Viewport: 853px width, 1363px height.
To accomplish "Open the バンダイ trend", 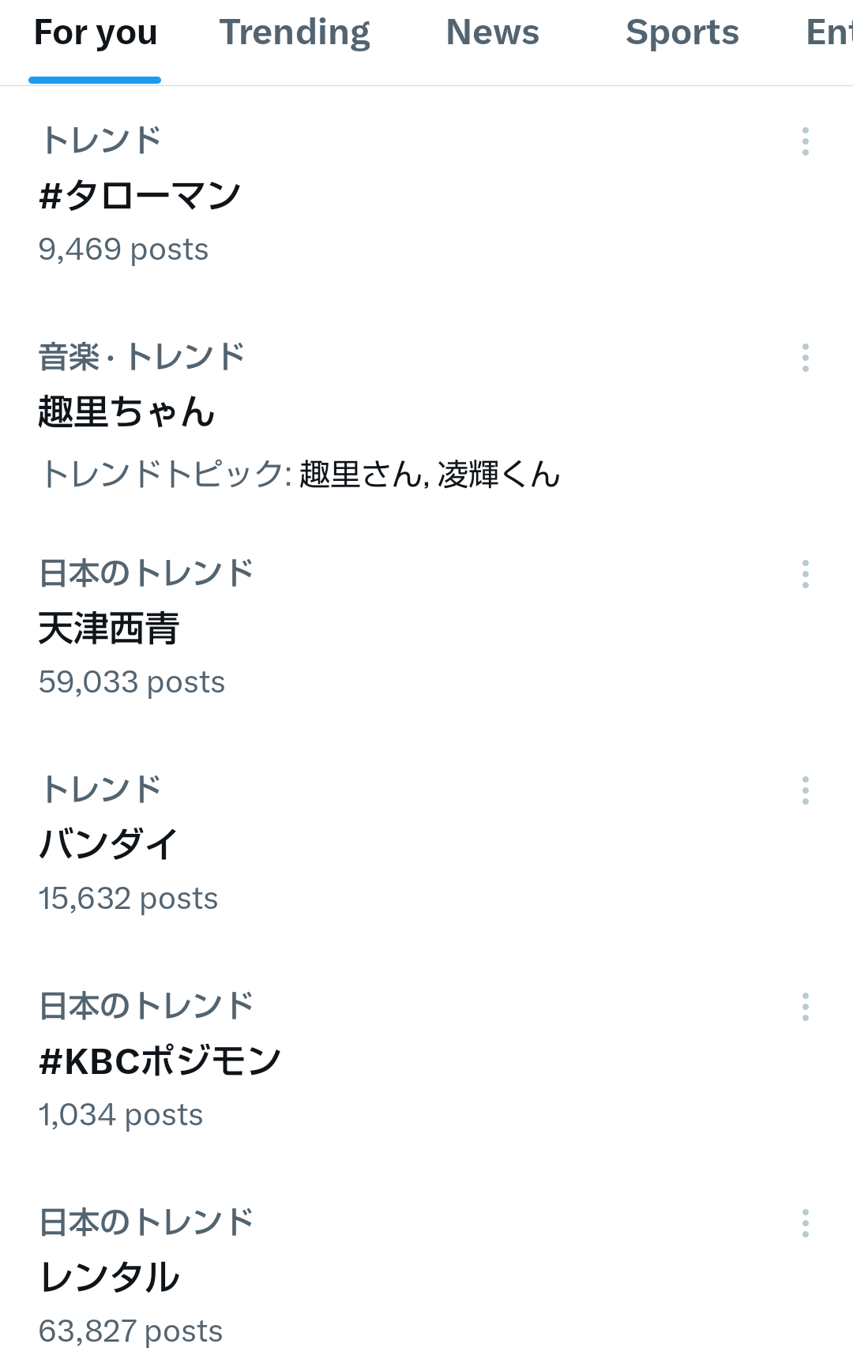I will pyautogui.click(x=109, y=844).
